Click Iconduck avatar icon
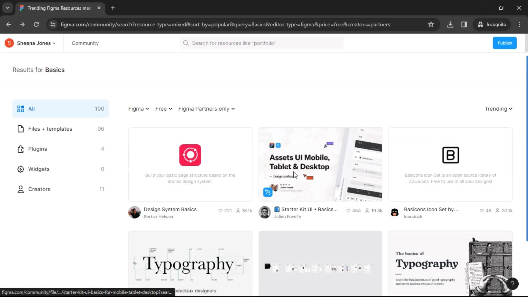The width and height of the screenshot is (528, 297). click(x=395, y=212)
